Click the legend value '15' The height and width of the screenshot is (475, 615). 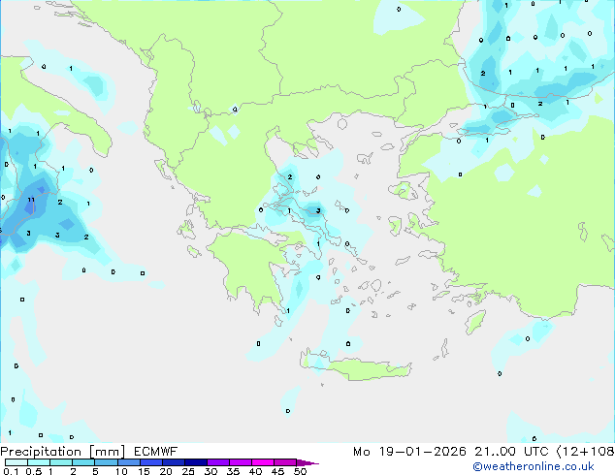(x=144, y=471)
